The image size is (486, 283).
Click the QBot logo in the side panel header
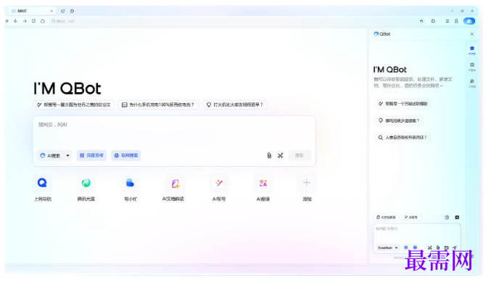point(382,34)
